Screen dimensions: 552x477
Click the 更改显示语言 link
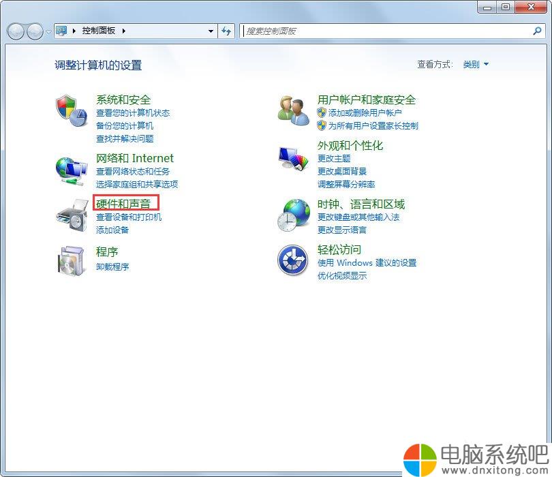pyautogui.click(x=342, y=230)
